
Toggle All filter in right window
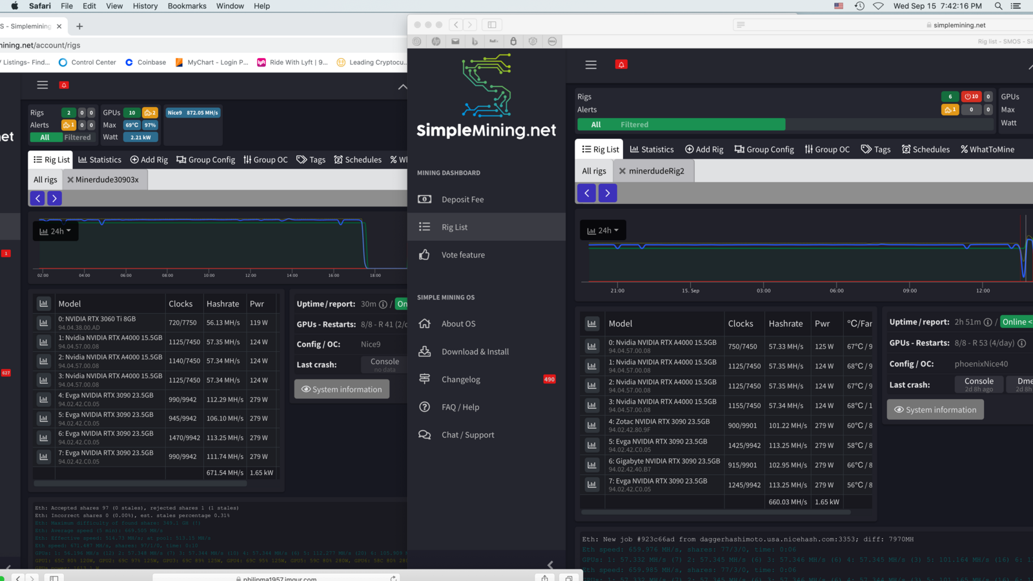pyautogui.click(x=596, y=125)
